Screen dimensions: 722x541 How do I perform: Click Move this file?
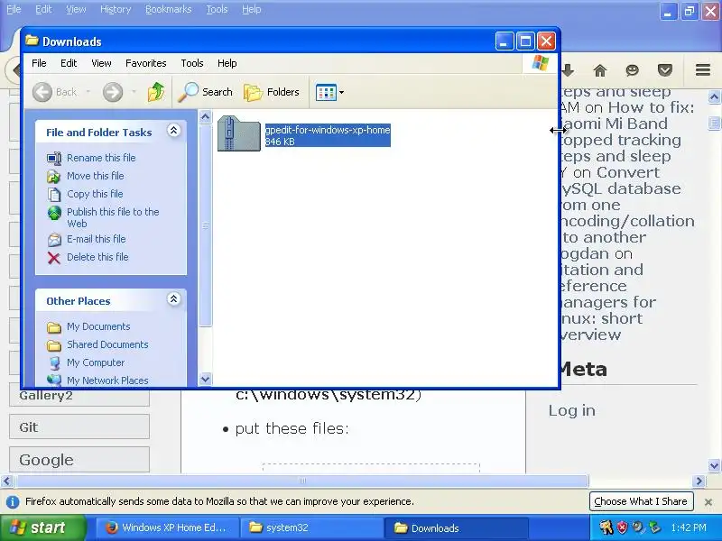(96, 176)
